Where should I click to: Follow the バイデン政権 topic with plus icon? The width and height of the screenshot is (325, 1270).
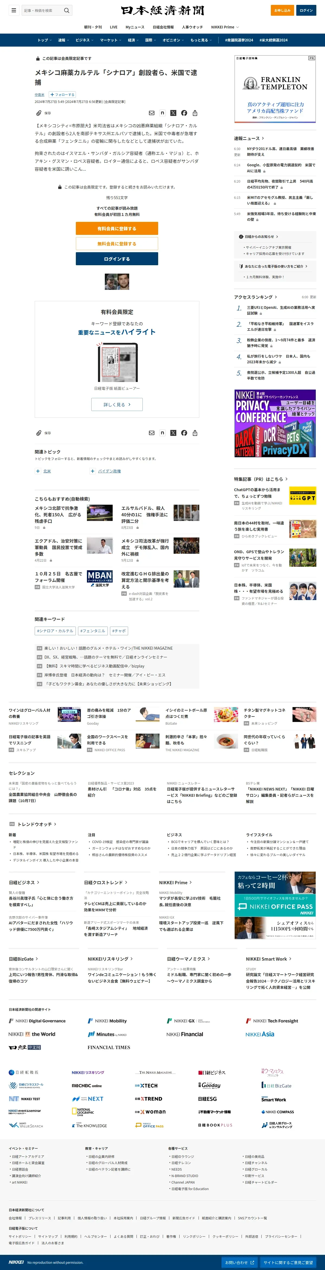pos(93,471)
